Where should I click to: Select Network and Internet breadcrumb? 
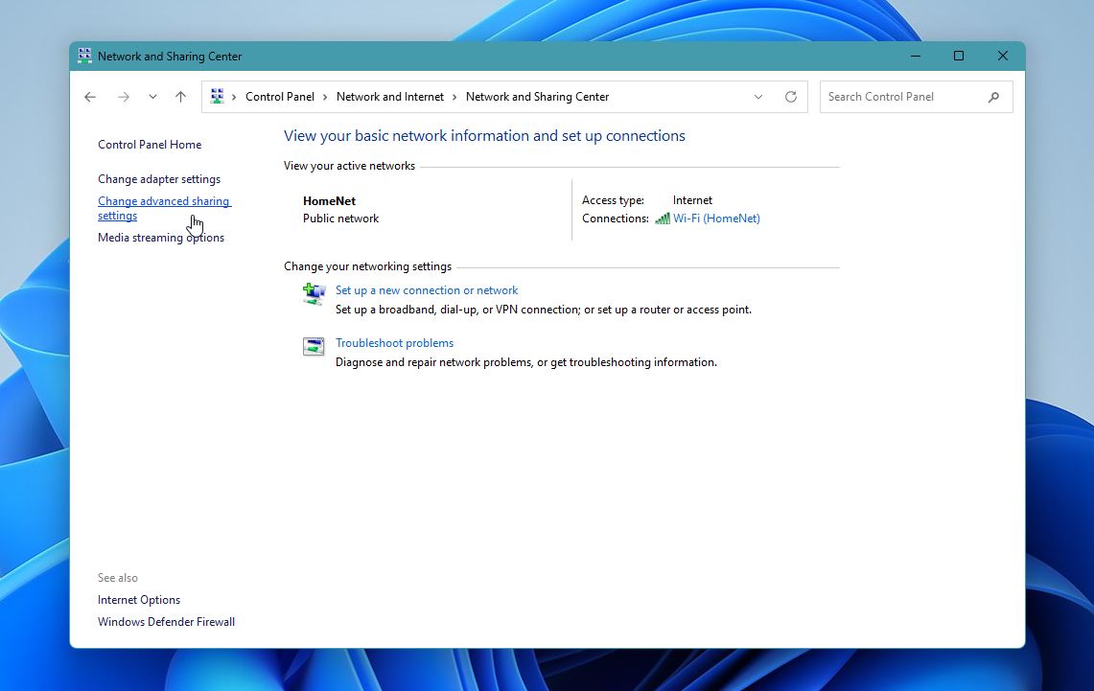pyautogui.click(x=390, y=97)
